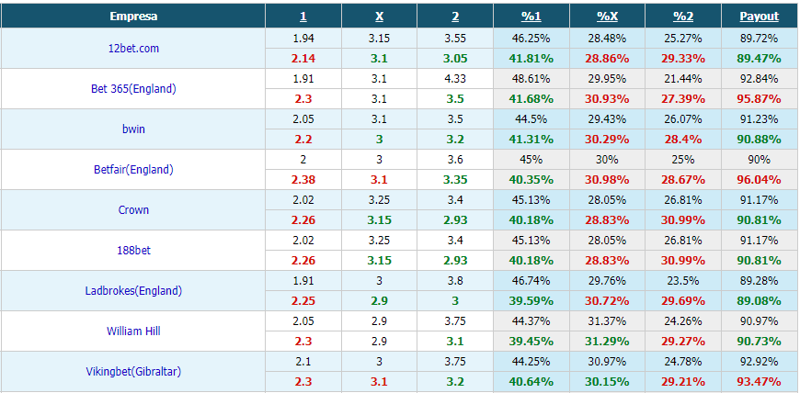Open the William Hill link
Screen dimensions: 800x393
[133, 331]
